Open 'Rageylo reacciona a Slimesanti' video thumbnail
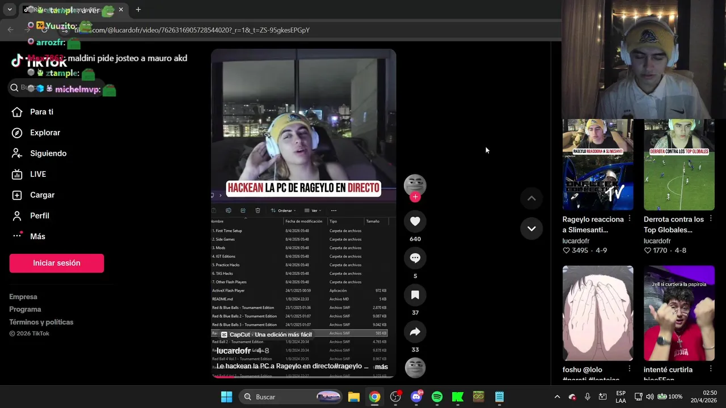 (x=598, y=164)
